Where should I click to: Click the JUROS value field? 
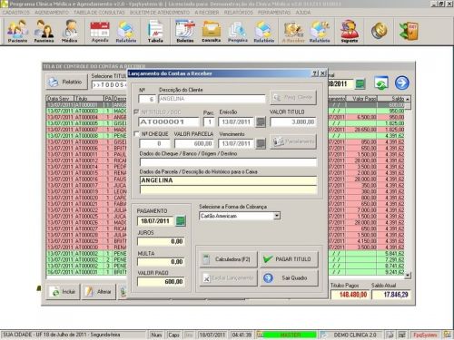(x=161, y=241)
